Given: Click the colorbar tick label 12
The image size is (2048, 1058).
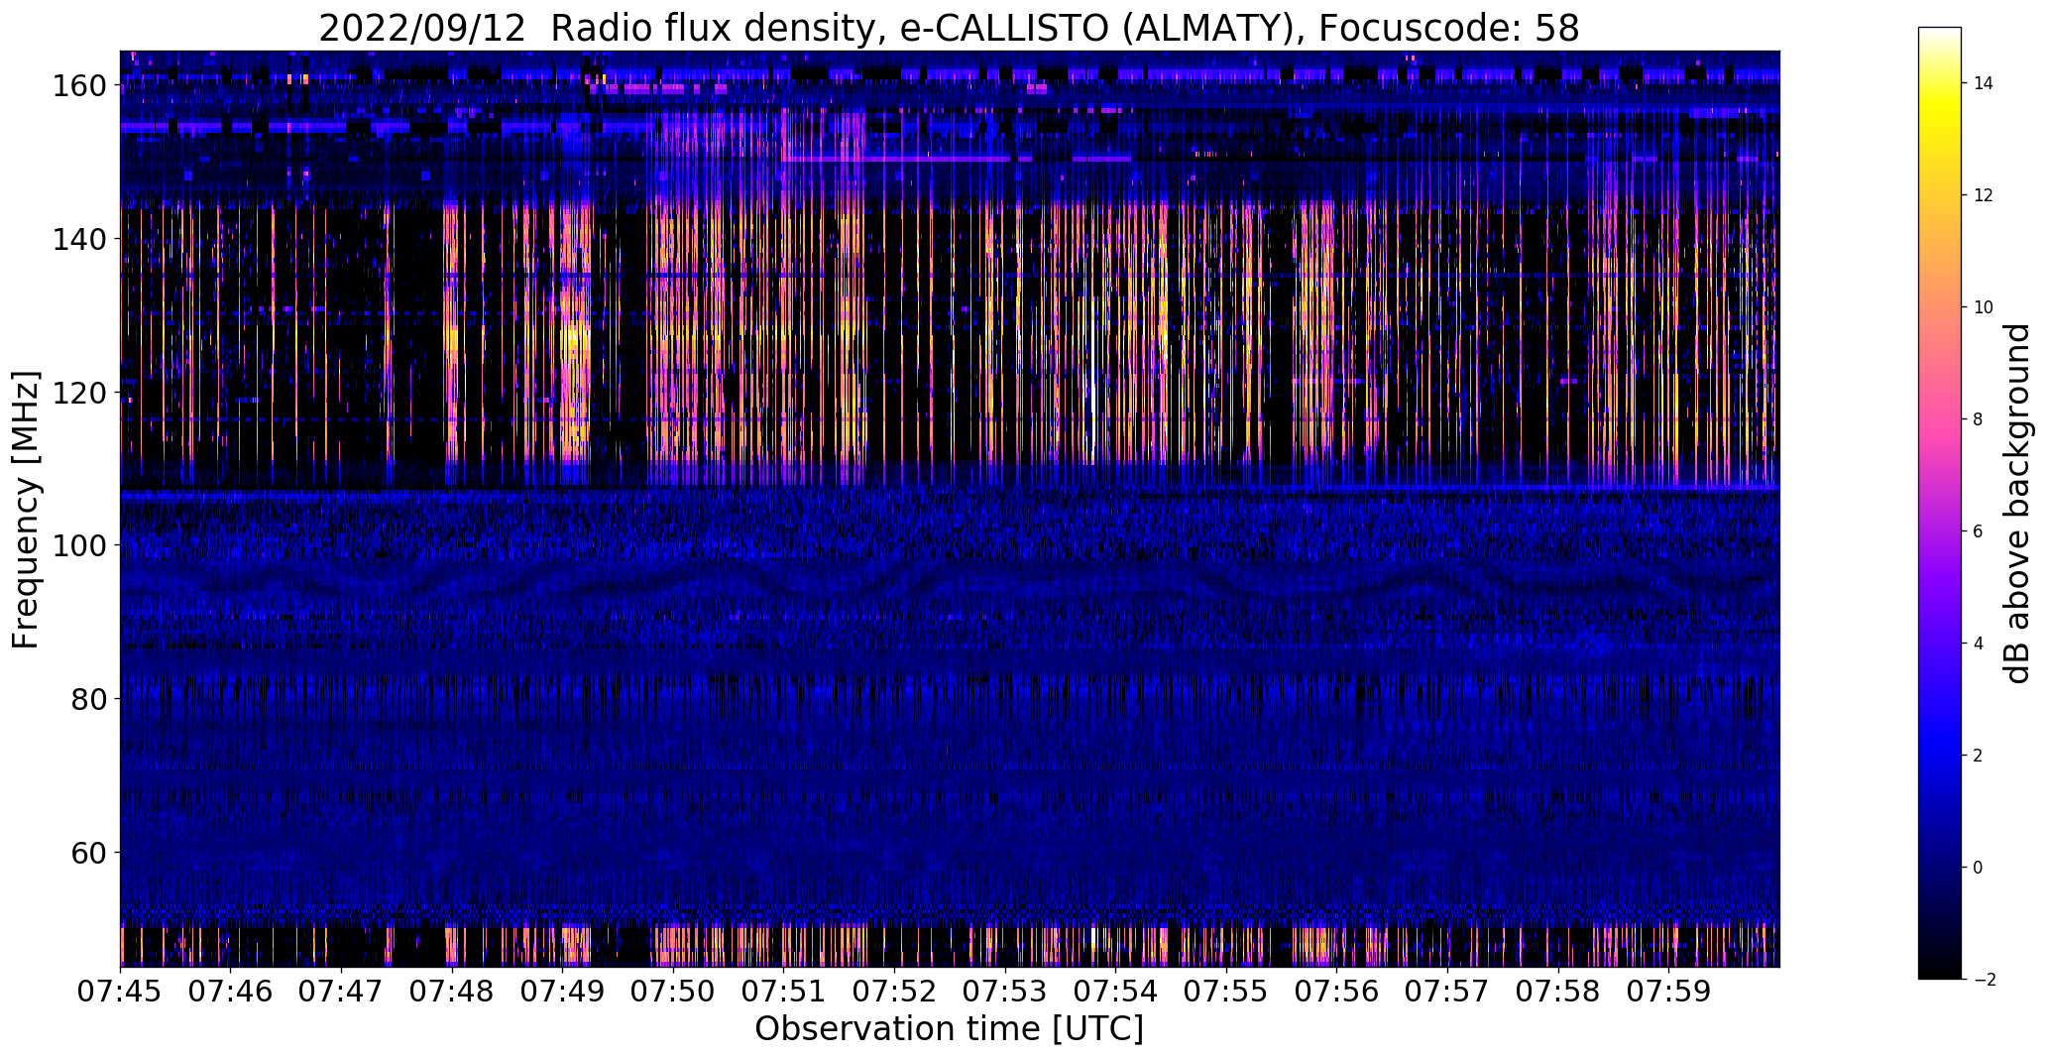Looking at the screenshot, I should [1983, 195].
